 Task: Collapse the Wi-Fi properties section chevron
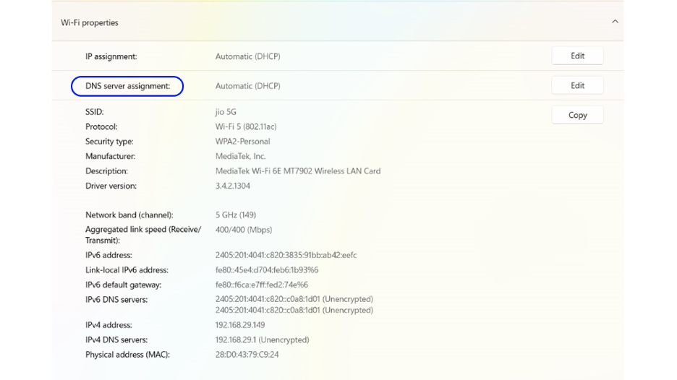[x=615, y=22]
